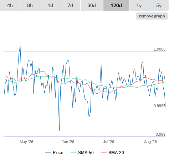Screen dimensions: 169x162
Task: Select the 8h time range tab
Action: tap(30, 5)
